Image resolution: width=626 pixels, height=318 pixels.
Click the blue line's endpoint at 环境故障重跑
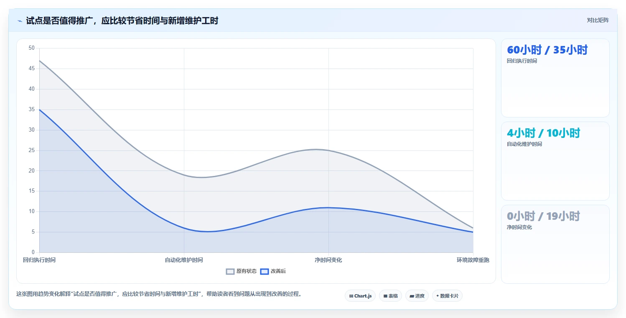pyautogui.click(x=473, y=232)
